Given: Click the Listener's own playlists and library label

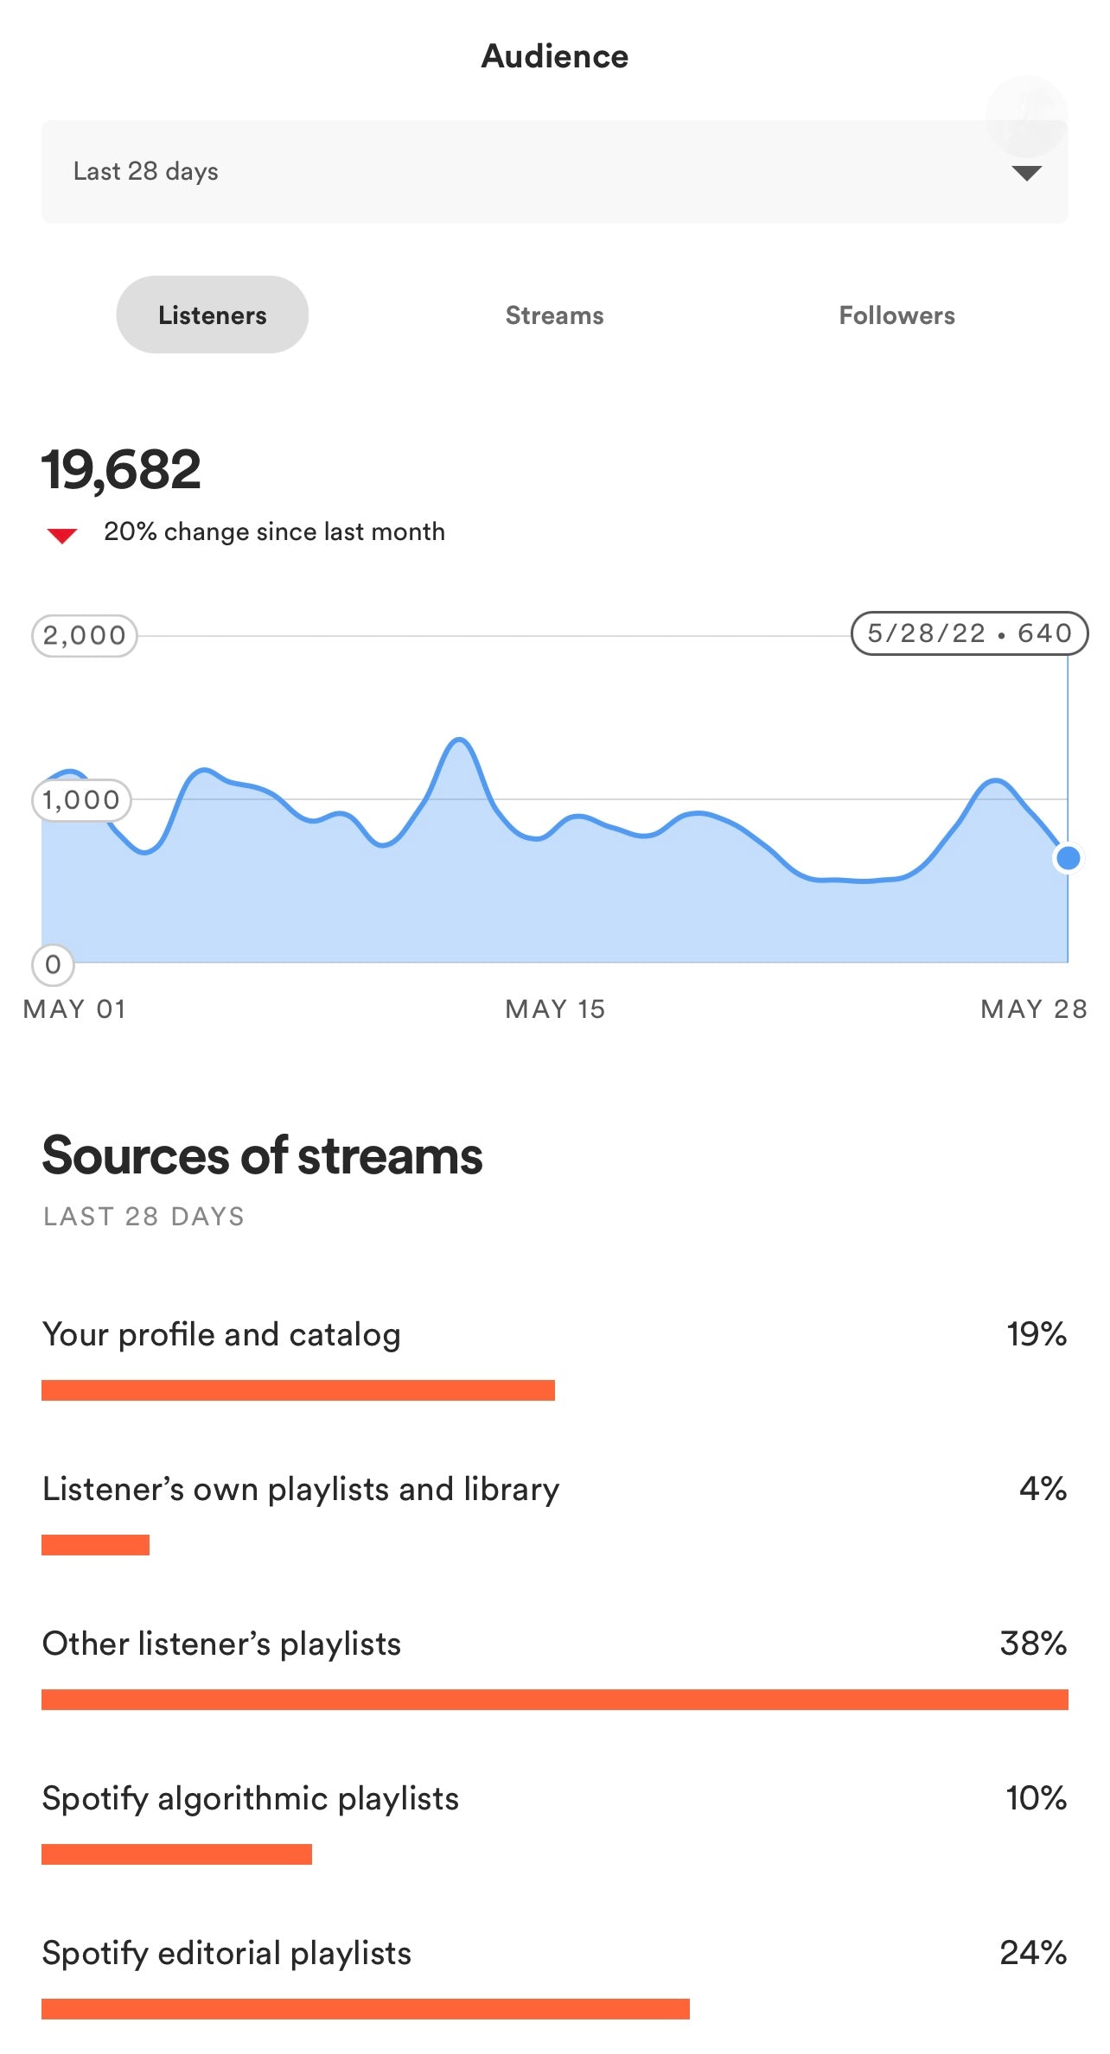Looking at the screenshot, I should click(301, 1489).
